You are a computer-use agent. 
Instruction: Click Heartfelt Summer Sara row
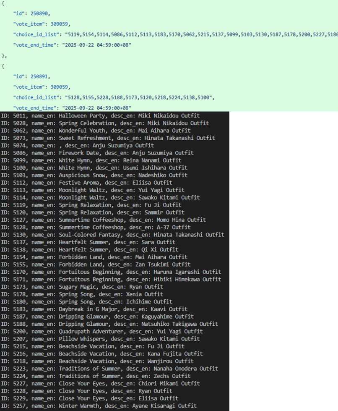[x=88, y=242]
